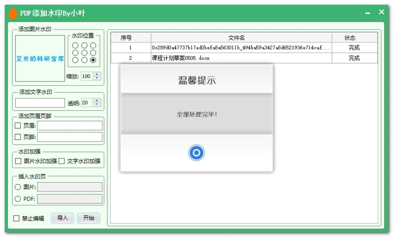Image resolution: width=393 pixels, height=237 pixels.
Task: Select middle-right watermark position radio
Action: [x=93, y=53]
